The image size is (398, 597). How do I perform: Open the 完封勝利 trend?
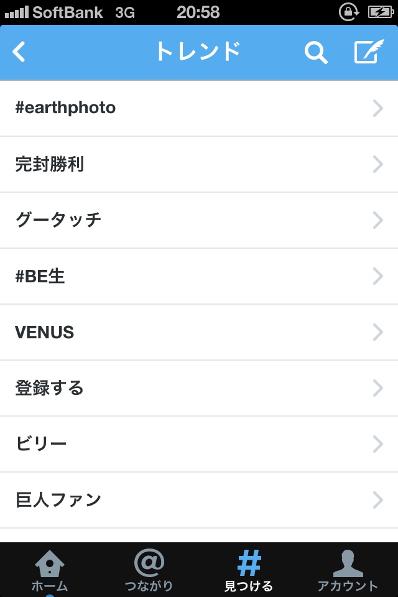tap(50, 164)
